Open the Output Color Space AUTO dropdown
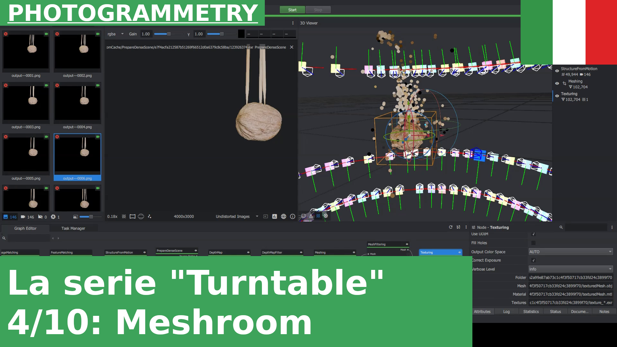The image size is (617, 347). [x=571, y=252]
